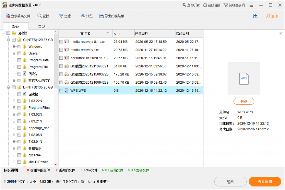This screenshot has height=190, width=285.
Task: Click the recycle bin icon under C: drive
Action: pos(25,74)
